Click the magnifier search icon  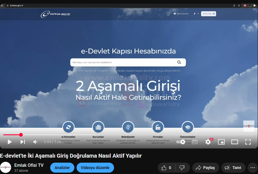click(179, 62)
